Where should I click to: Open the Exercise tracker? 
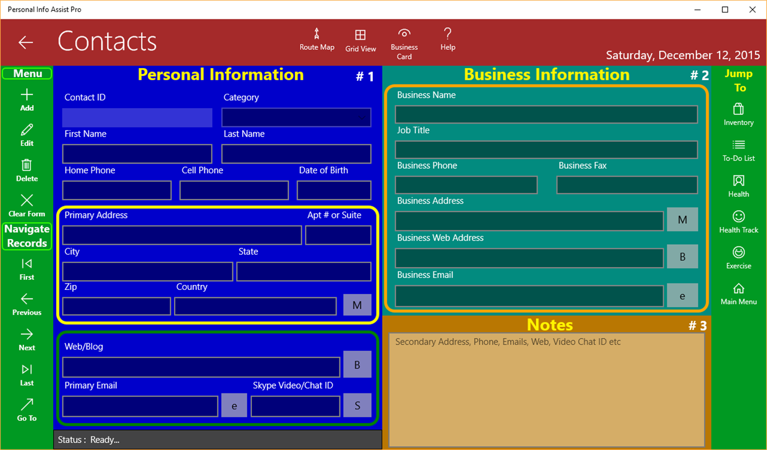(738, 257)
